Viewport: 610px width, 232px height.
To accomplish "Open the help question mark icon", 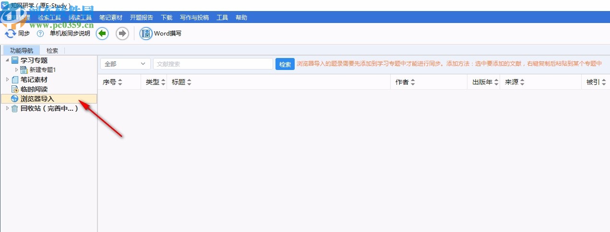I will coord(40,34).
